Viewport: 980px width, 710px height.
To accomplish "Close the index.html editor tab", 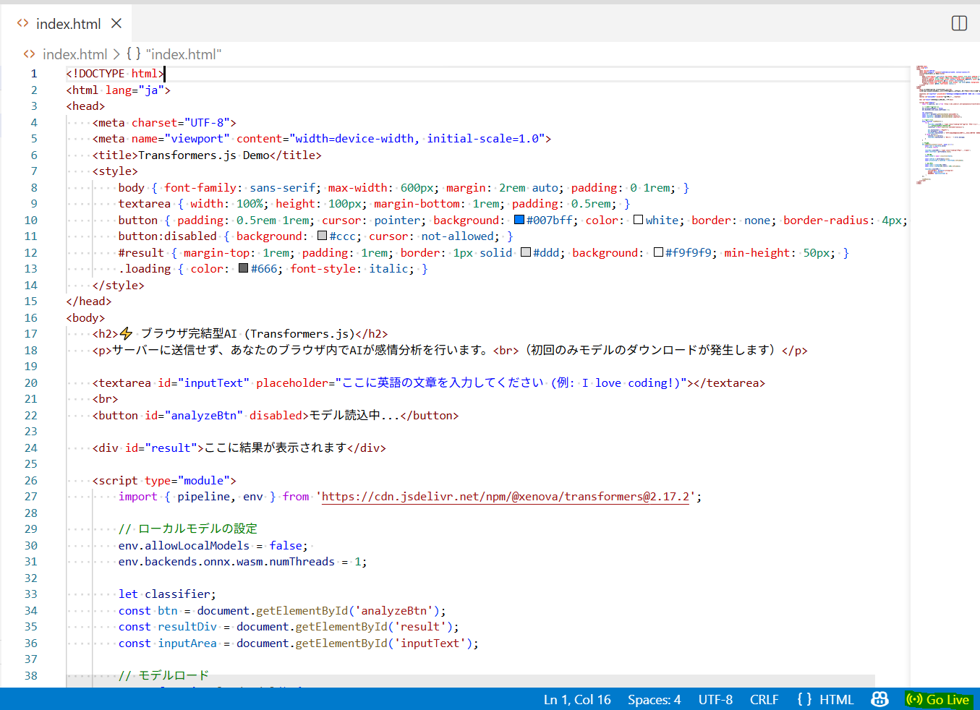I will (116, 24).
